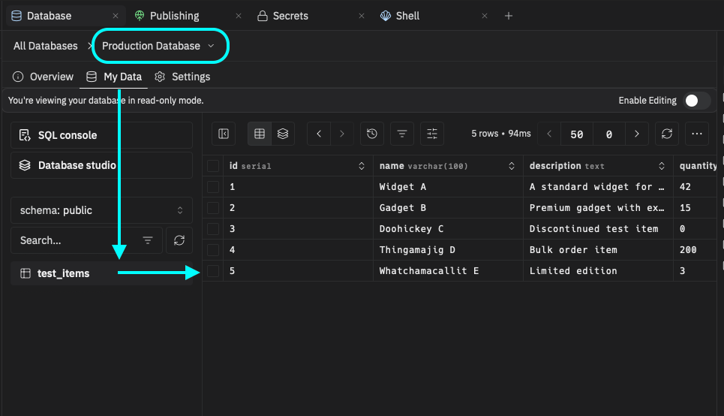The width and height of the screenshot is (724, 416).
Task: Select 'Bulk order item' description cell
Action: point(598,250)
